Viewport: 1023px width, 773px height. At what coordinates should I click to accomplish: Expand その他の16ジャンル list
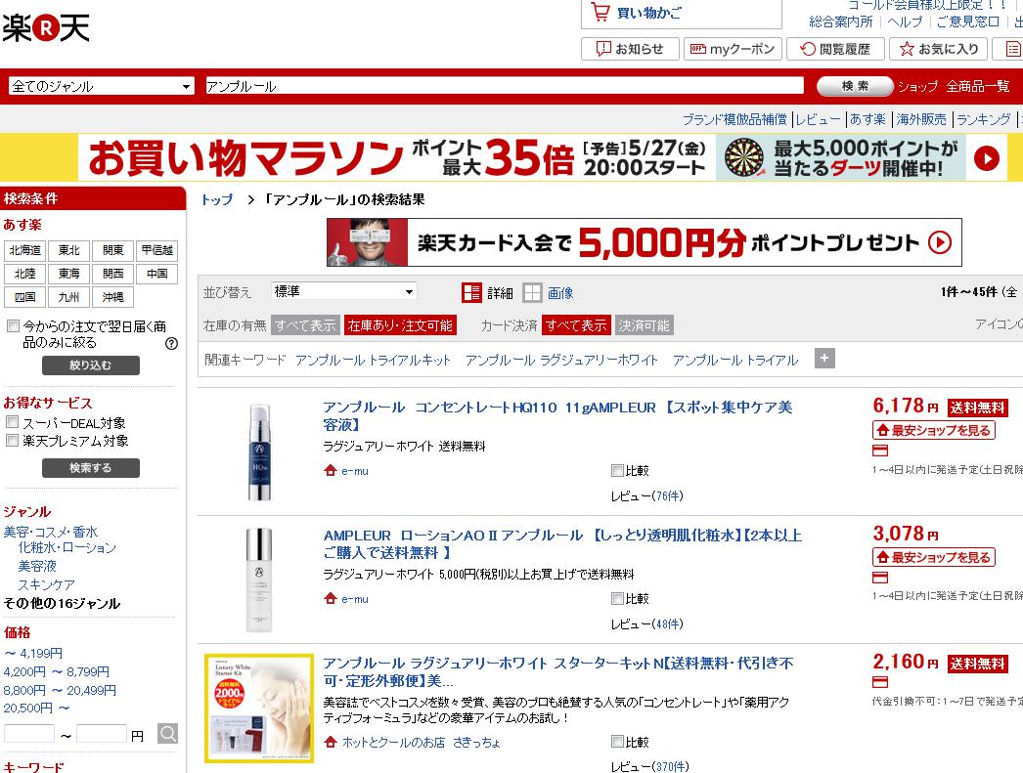point(62,604)
